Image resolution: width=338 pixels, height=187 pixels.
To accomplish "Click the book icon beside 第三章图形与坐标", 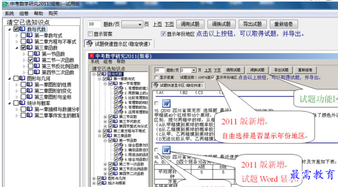I will 30,97.
